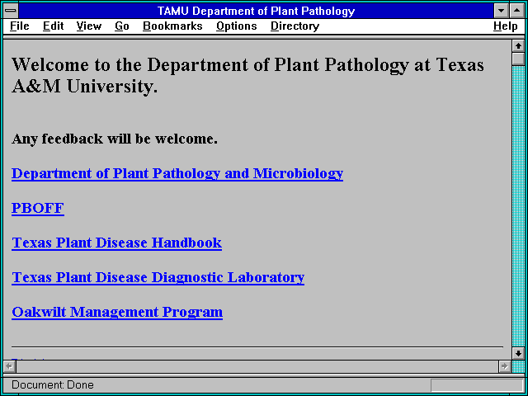Viewport: 528px width, 396px height.
Task: Click the title bar 'TAMU Department of Plant Pathology'
Action: pyautogui.click(x=256, y=11)
